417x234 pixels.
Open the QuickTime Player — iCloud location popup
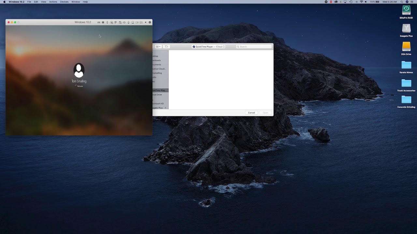coord(208,46)
